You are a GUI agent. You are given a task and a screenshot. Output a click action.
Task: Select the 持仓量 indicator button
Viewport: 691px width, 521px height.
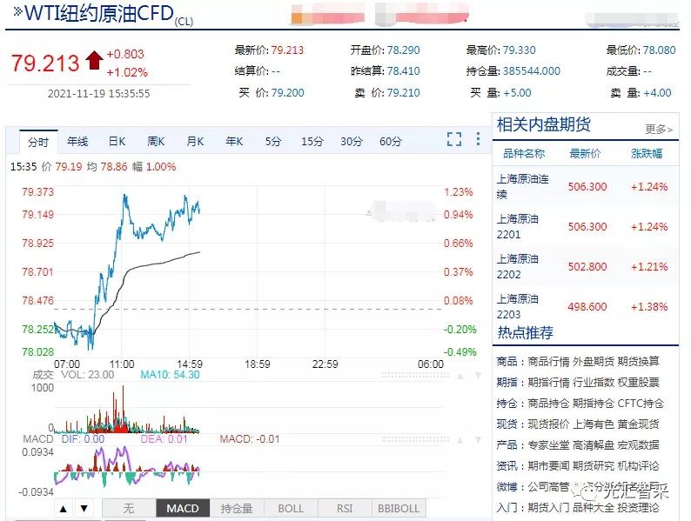(237, 508)
